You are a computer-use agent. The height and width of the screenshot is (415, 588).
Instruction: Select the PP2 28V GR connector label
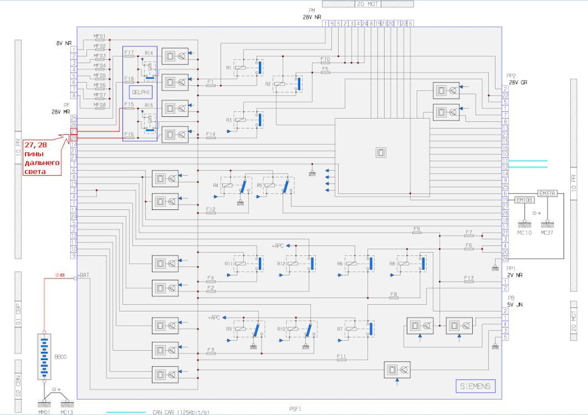tap(518, 79)
